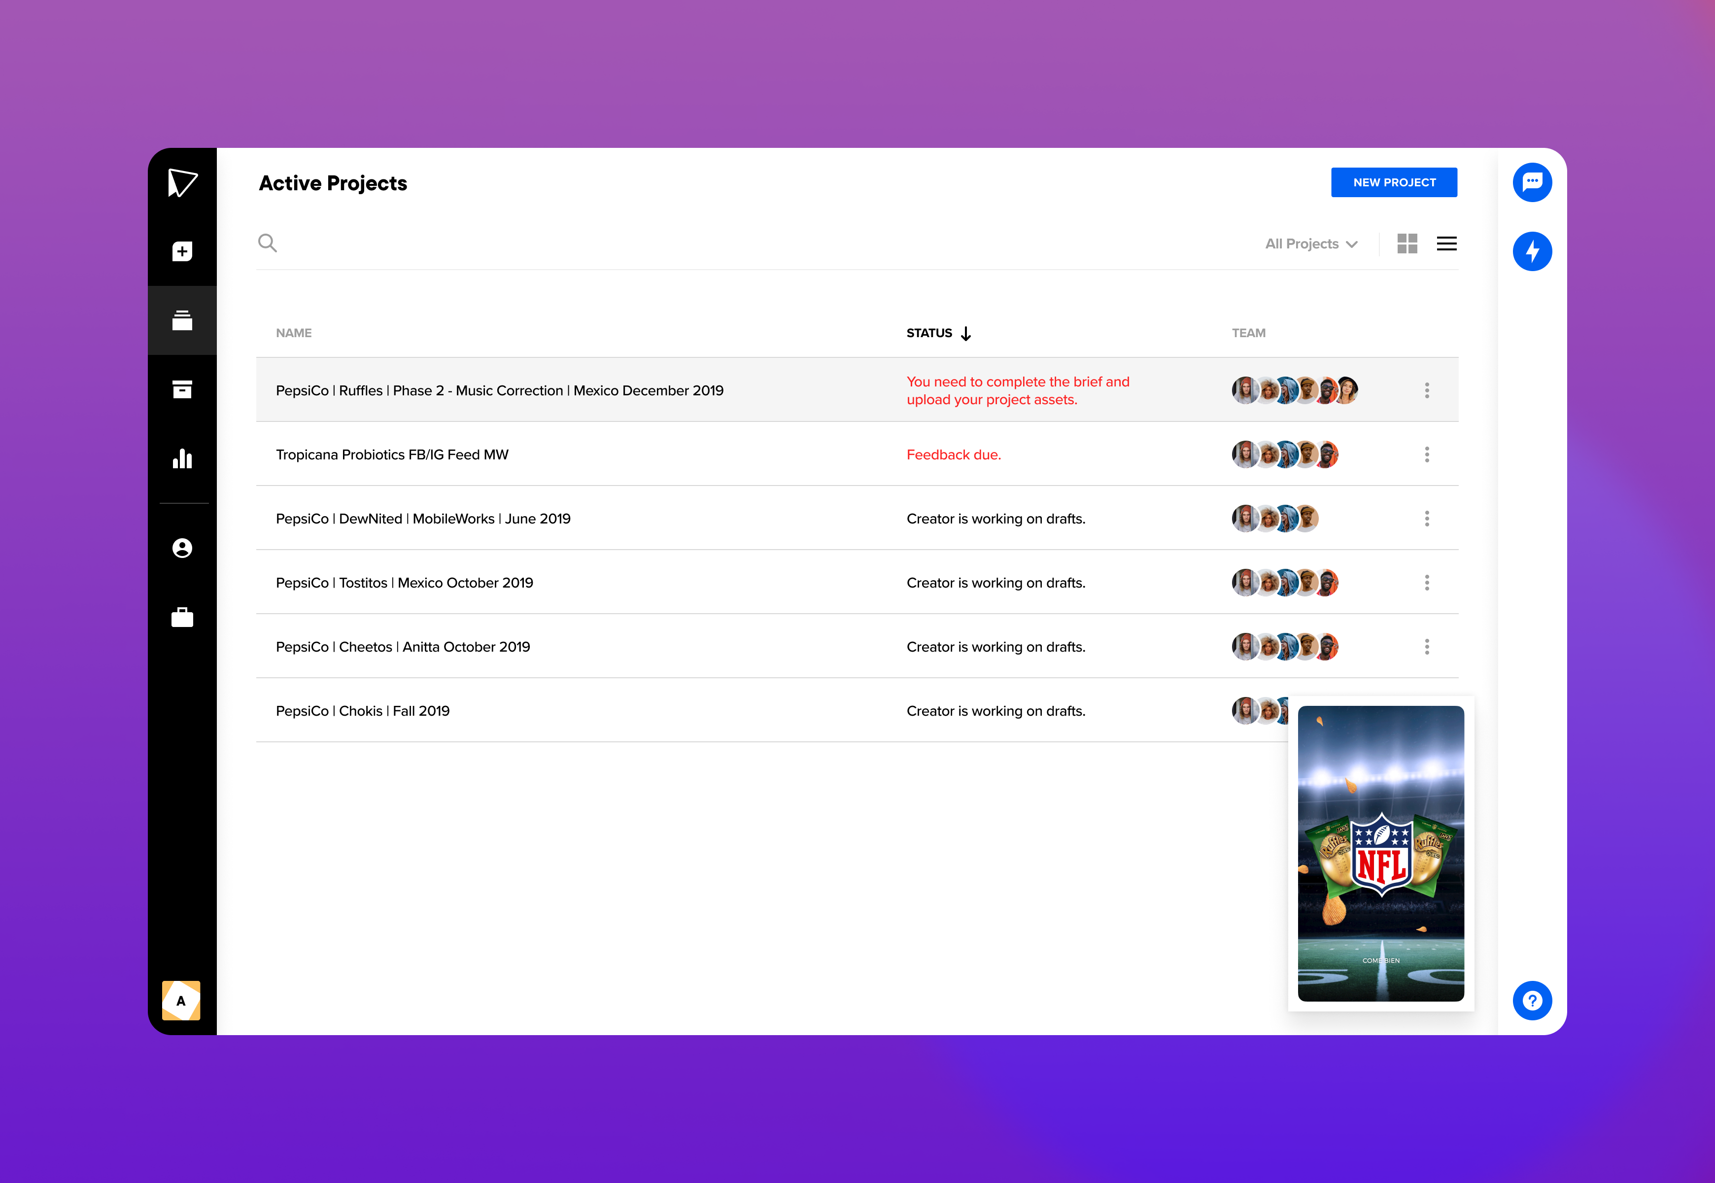
Task: Open more options for the DewNited project
Action: click(1427, 518)
